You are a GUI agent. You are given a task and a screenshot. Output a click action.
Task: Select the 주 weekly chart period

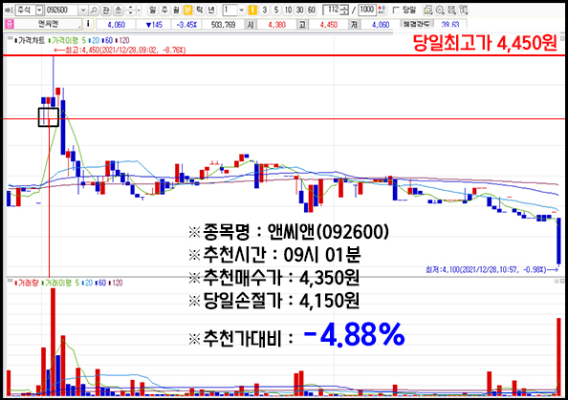tap(164, 11)
